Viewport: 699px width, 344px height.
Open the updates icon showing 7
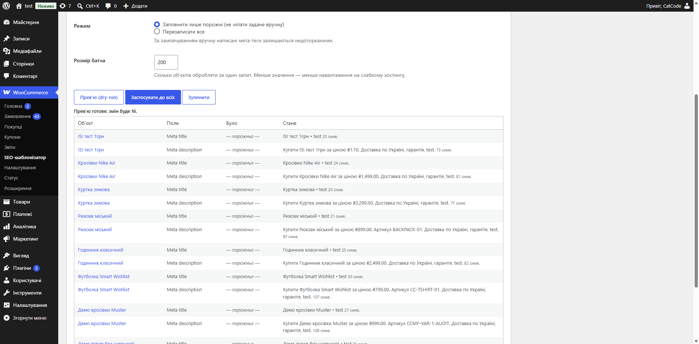click(63, 6)
